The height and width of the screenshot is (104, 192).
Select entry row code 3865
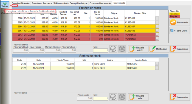86,23
